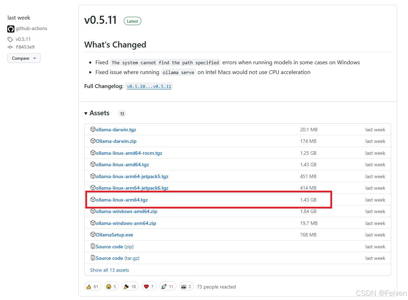React with heart emoji (7)
Image resolution: width=408 pixels, height=300 pixels.
click(x=149, y=286)
